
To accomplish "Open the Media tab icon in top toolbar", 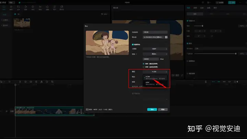I will (x=4, y=8).
